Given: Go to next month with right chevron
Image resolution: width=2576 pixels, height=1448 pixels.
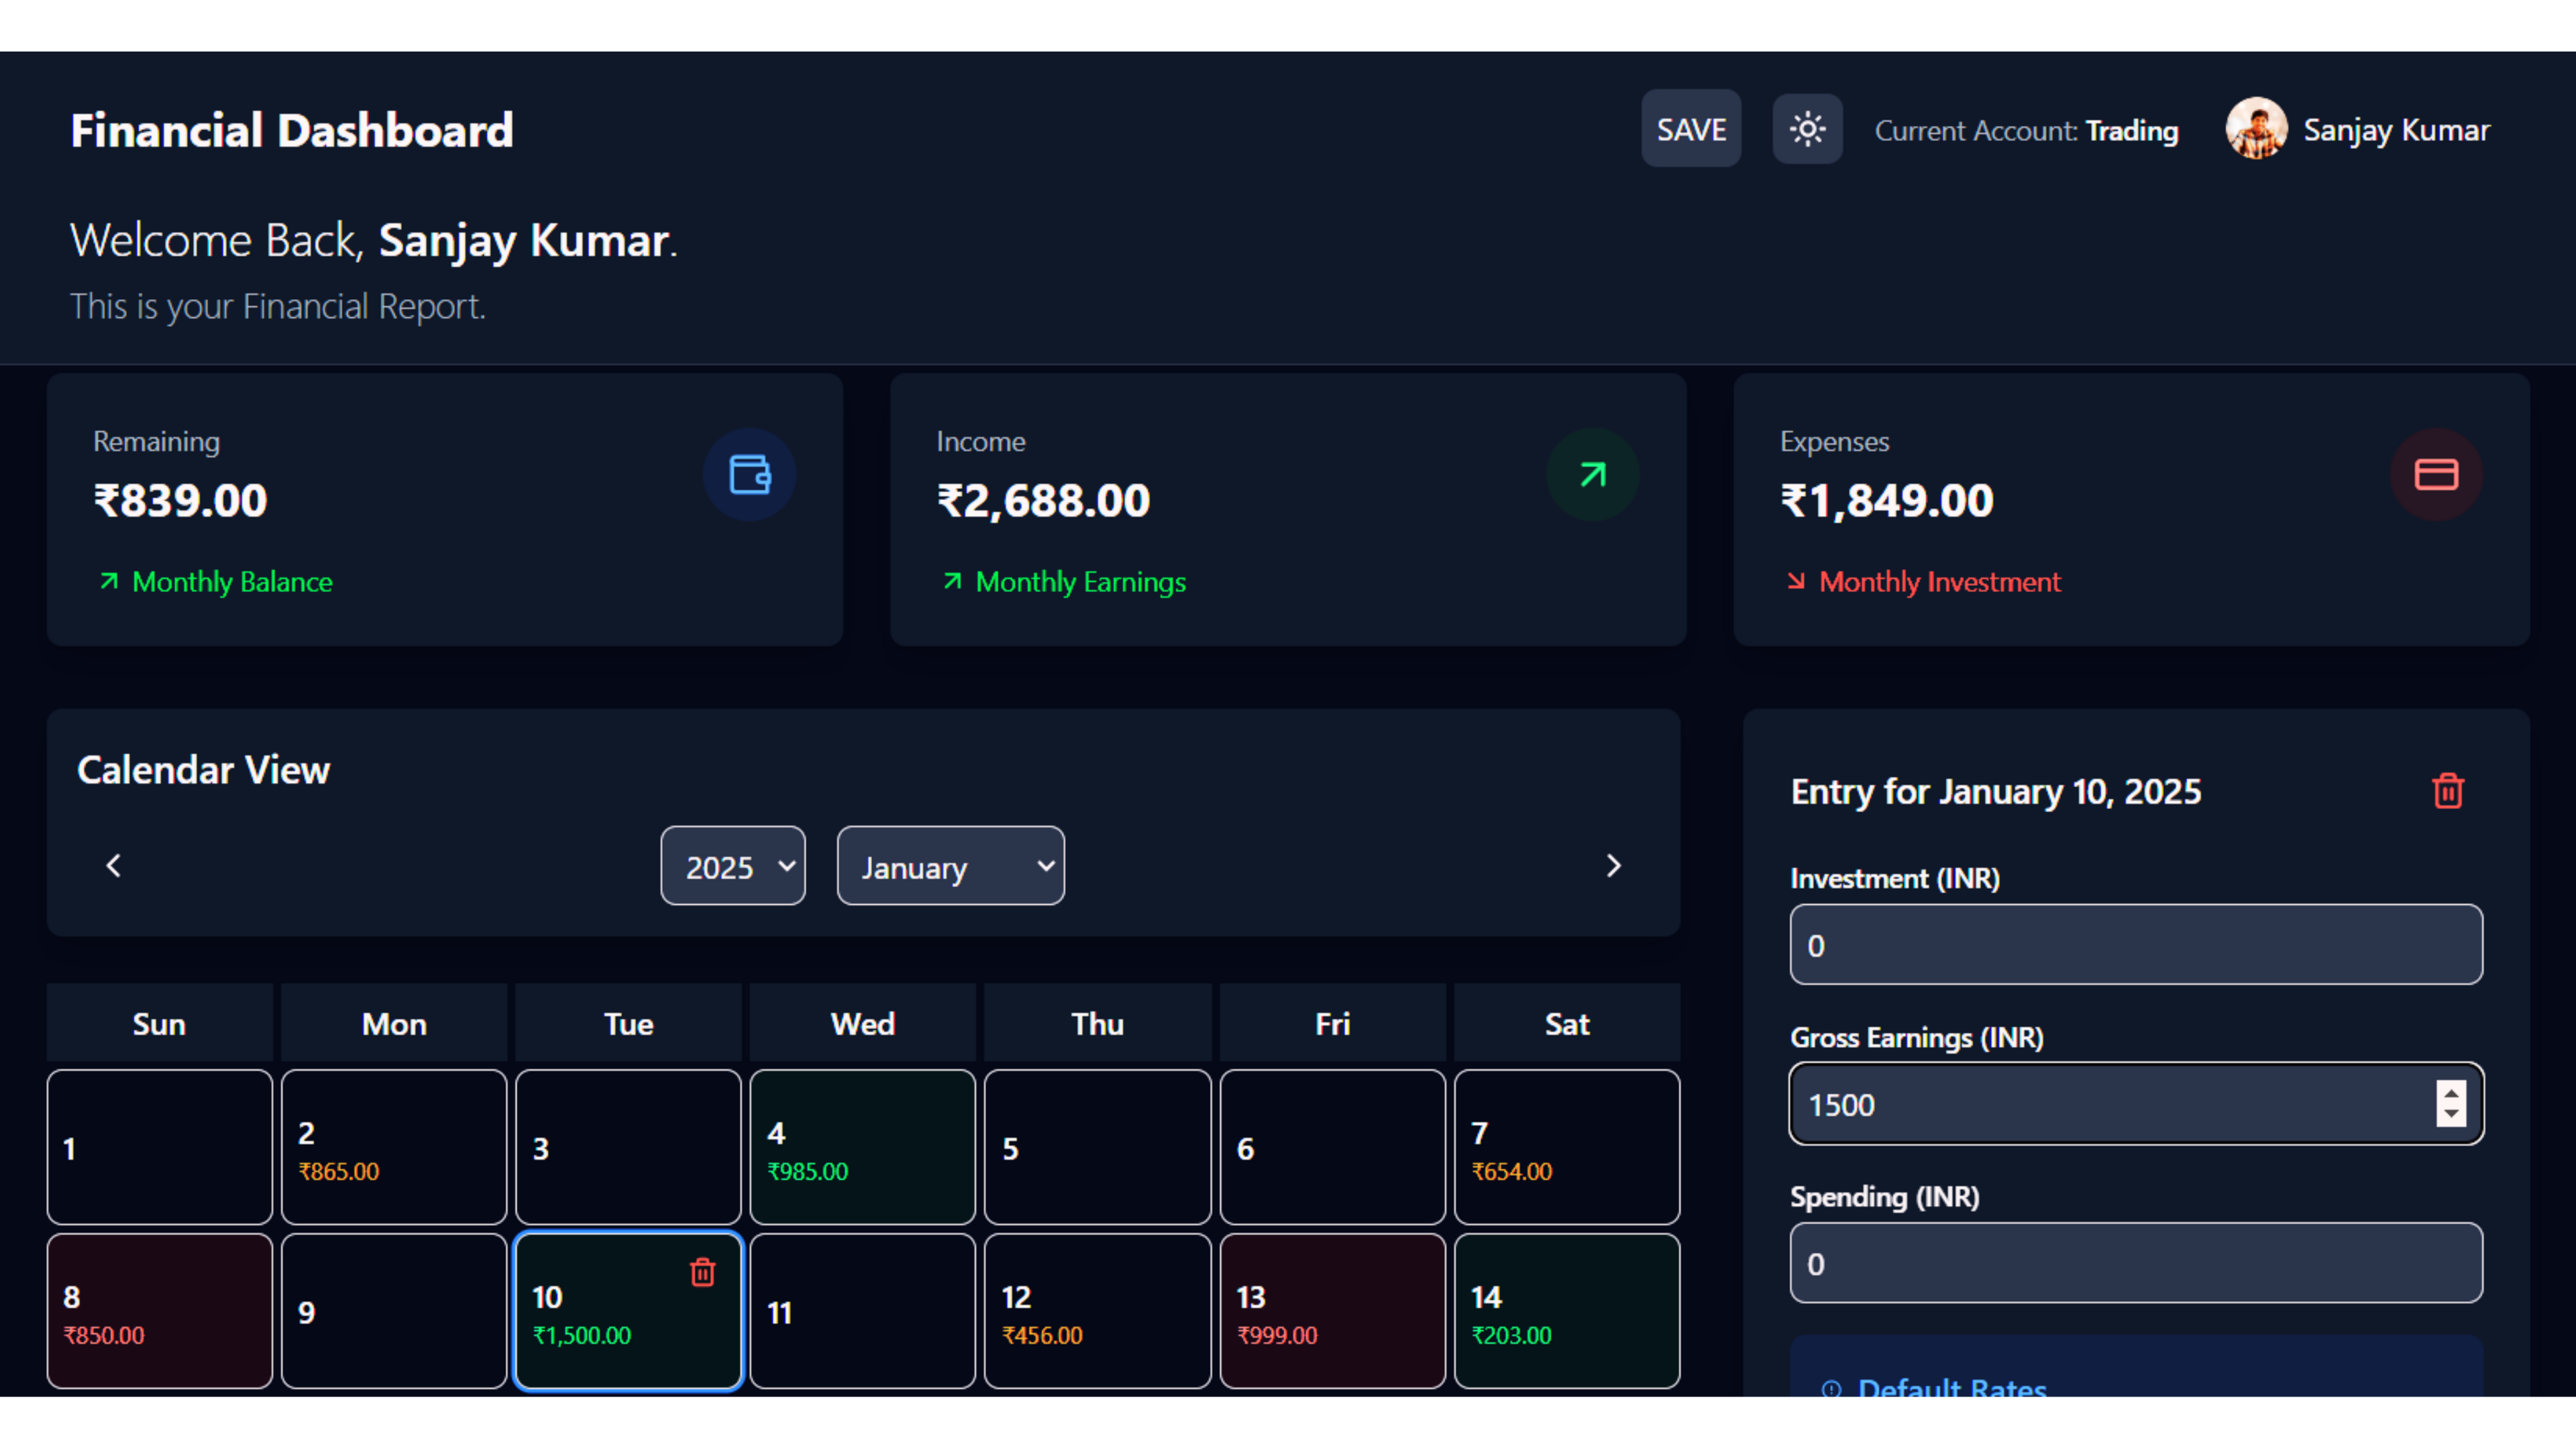Looking at the screenshot, I should [x=1613, y=865].
